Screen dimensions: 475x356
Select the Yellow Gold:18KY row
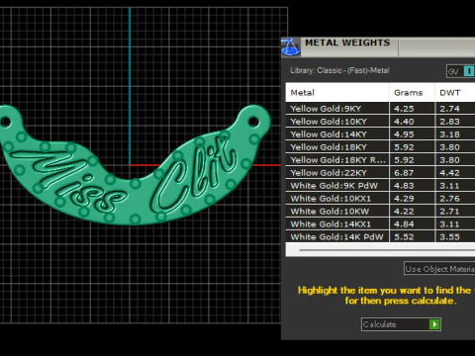pyautogui.click(x=380, y=147)
